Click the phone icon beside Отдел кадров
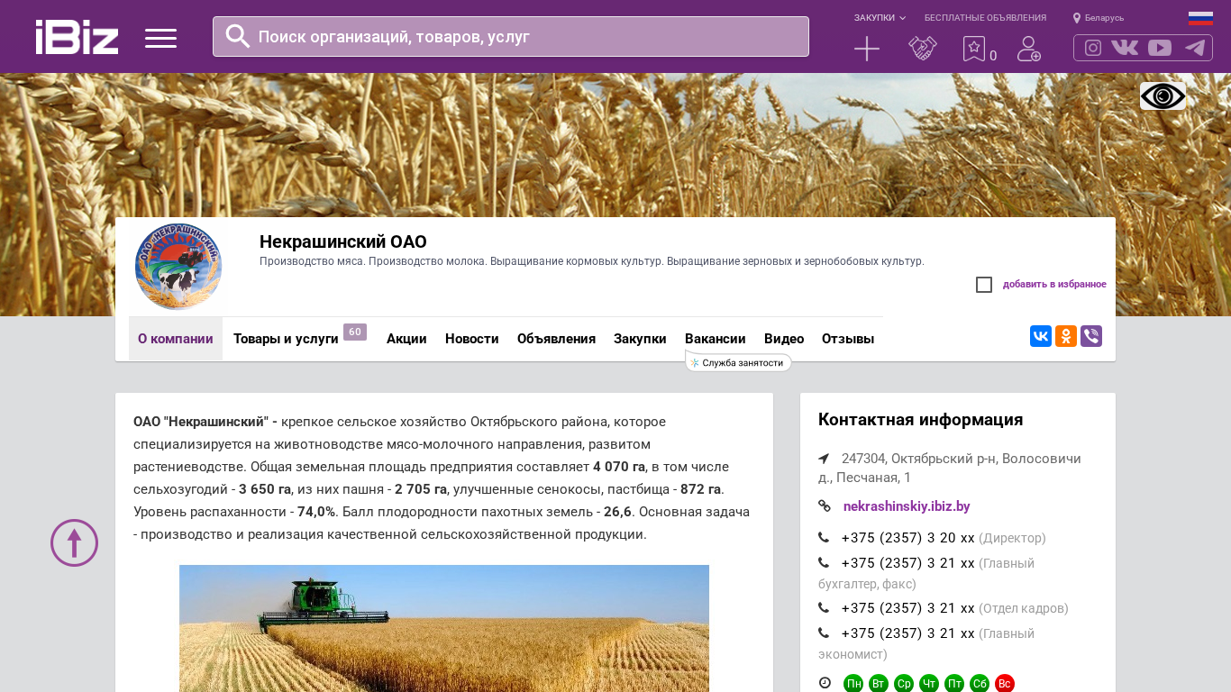Screen dimensions: 1231x692 pyautogui.click(x=824, y=608)
